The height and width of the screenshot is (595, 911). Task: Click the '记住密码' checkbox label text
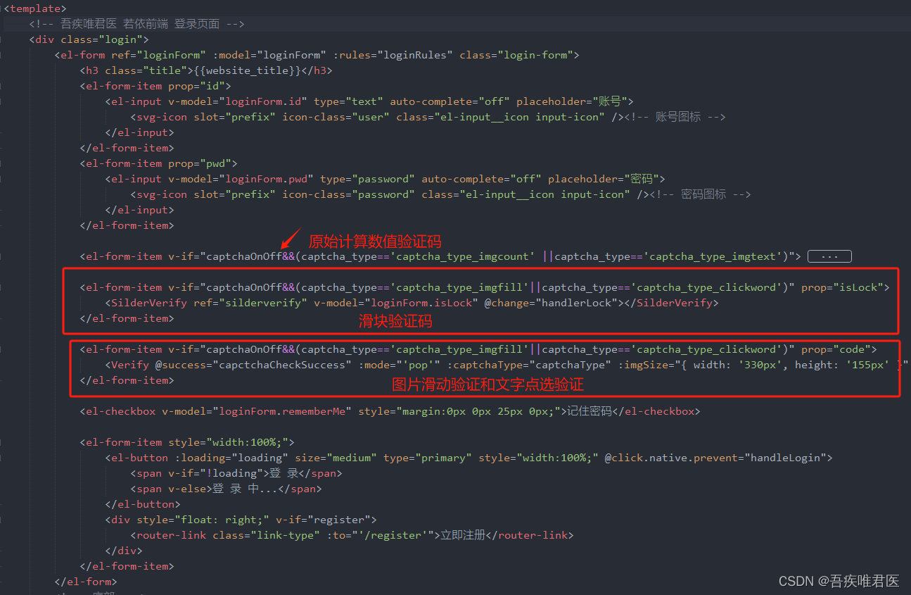click(x=590, y=411)
